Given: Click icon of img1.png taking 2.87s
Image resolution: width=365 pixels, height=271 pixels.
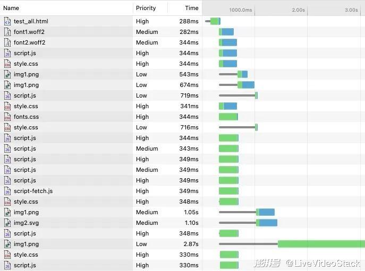Looking at the screenshot, I should (7, 244).
